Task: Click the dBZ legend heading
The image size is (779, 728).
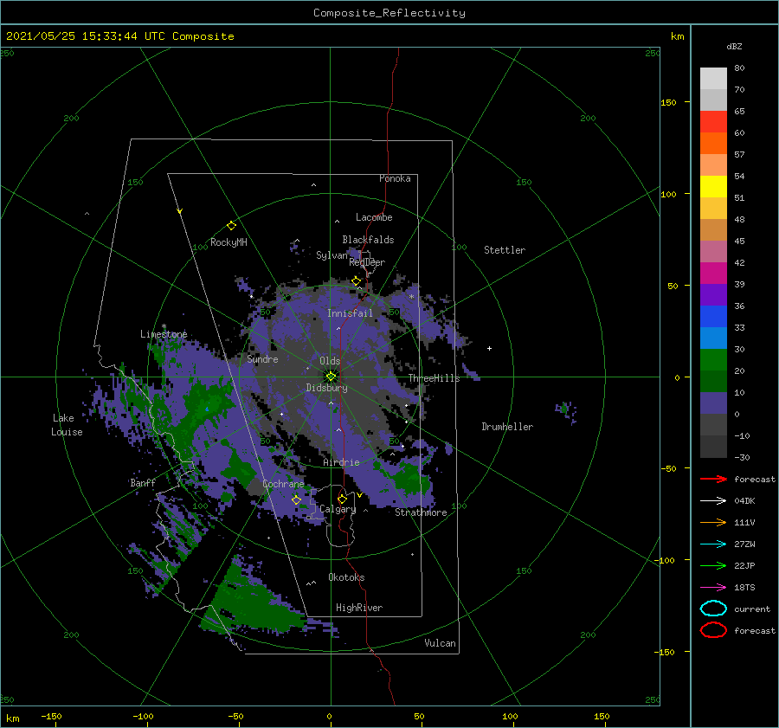Action: [x=734, y=46]
